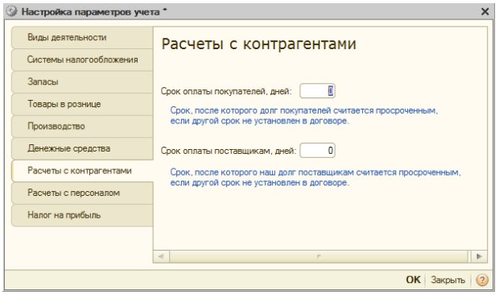Click the horizontal scrollbar left arrow

[x=161, y=256]
